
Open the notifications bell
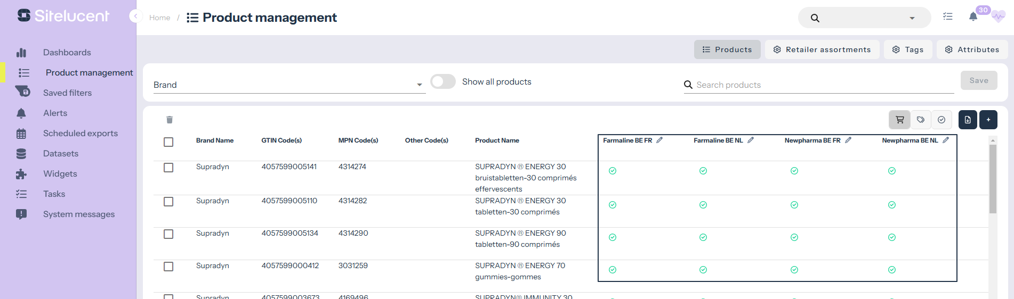click(x=973, y=17)
